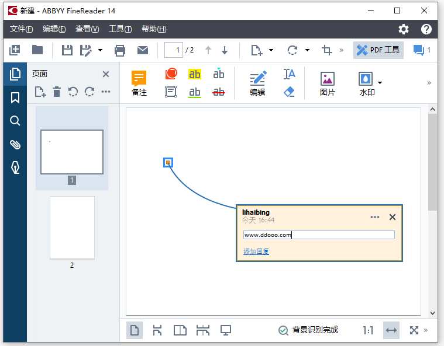The width and height of the screenshot is (444, 346).
Task: Expand main toolbar overflow chevron
Action: pos(342,50)
